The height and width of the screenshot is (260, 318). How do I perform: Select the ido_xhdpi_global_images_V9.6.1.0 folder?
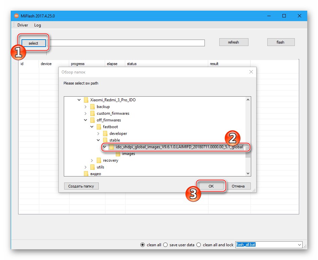pyautogui.click(x=179, y=147)
